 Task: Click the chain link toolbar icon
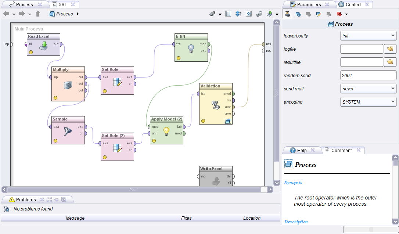click(x=259, y=14)
